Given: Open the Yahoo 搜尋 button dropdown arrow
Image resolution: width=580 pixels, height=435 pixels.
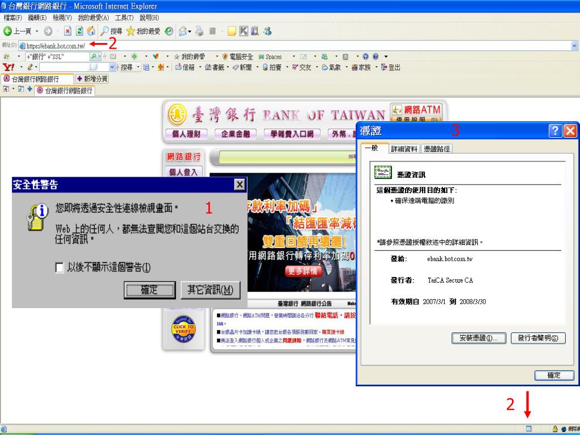Looking at the screenshot, I should 138,67.
